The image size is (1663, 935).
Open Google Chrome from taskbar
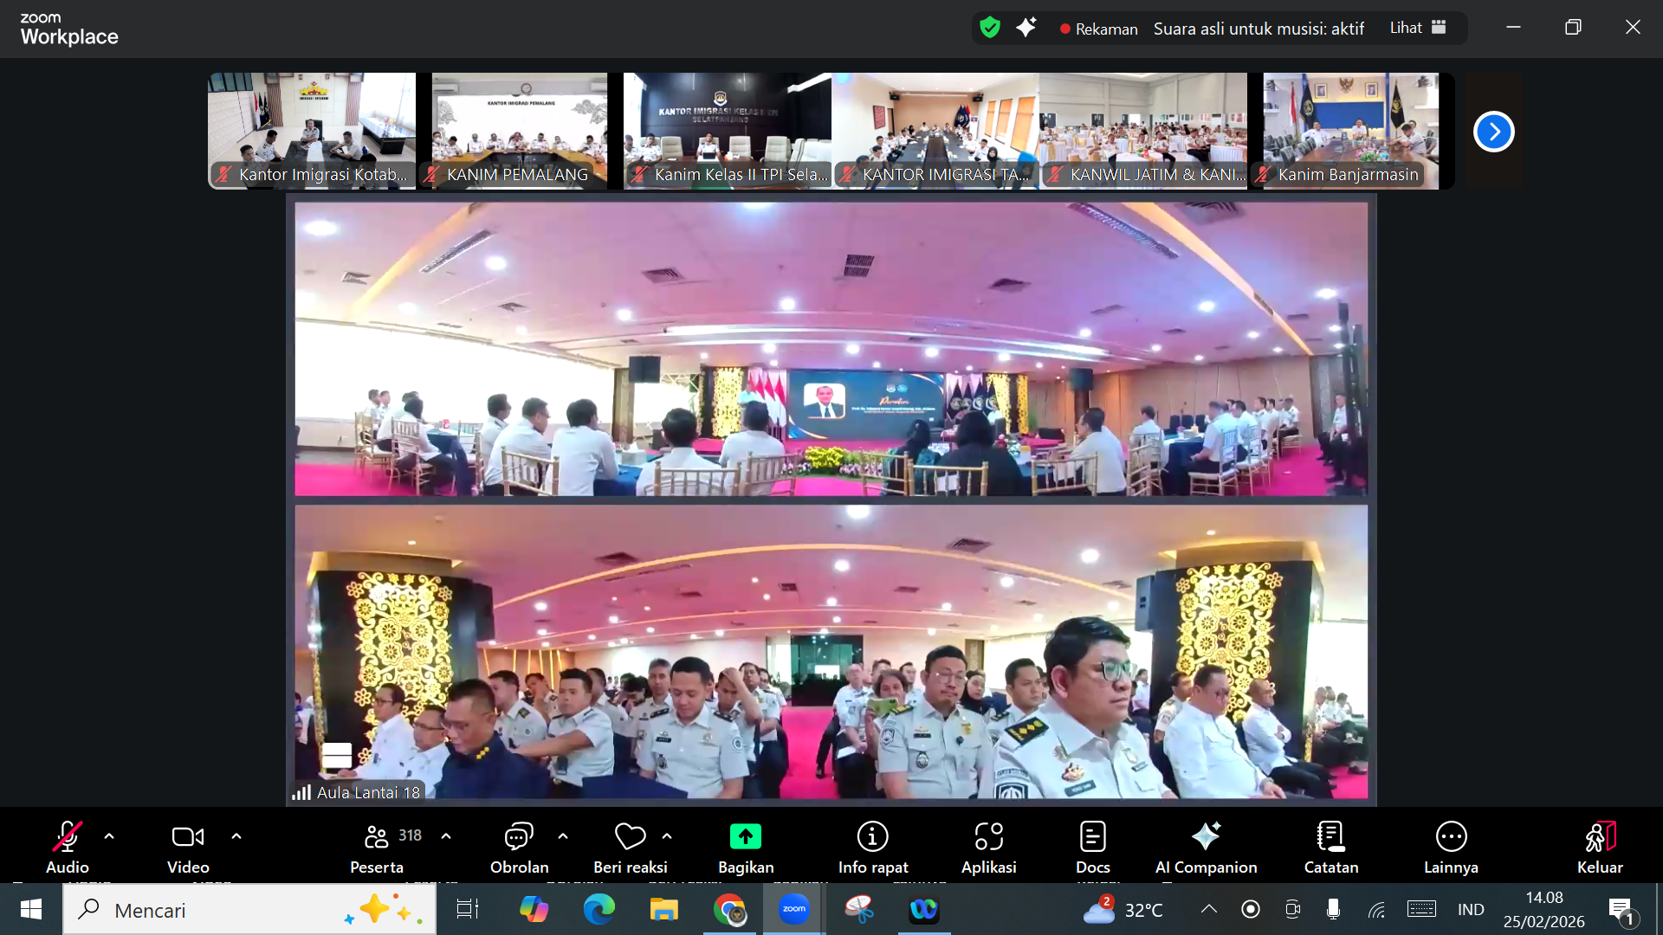729,909
